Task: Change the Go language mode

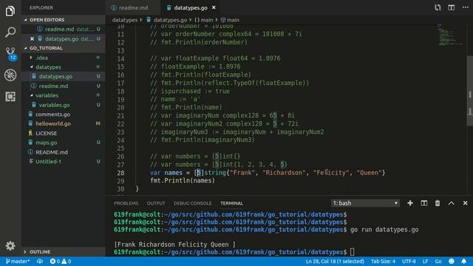Action: click(x=438, y=261)
